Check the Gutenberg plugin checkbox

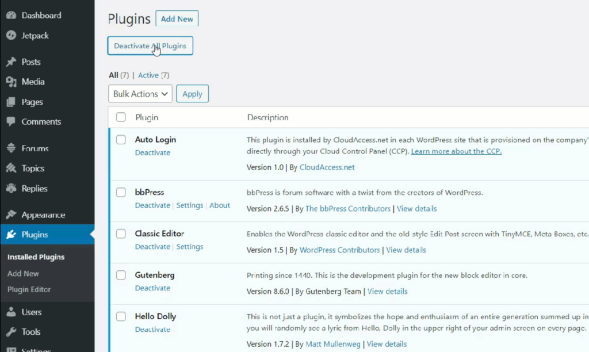[121, 275]
